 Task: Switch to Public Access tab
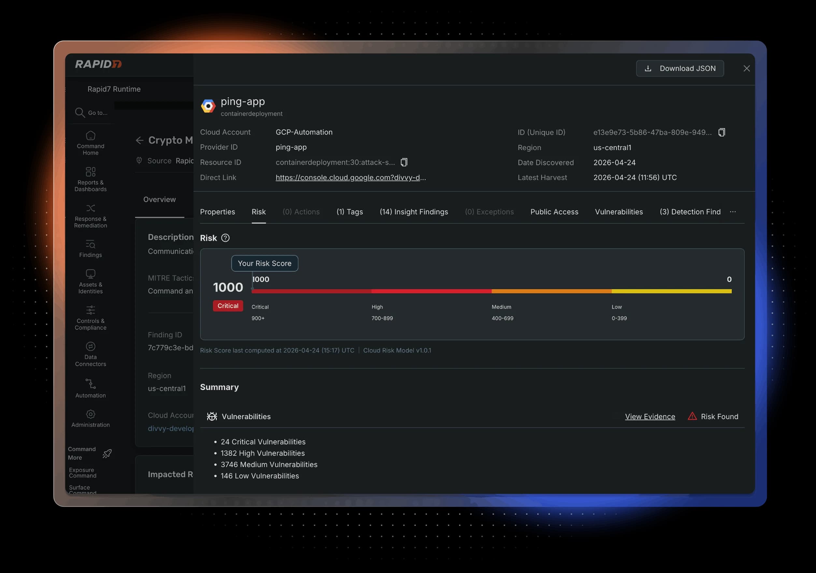pos(554,212)
